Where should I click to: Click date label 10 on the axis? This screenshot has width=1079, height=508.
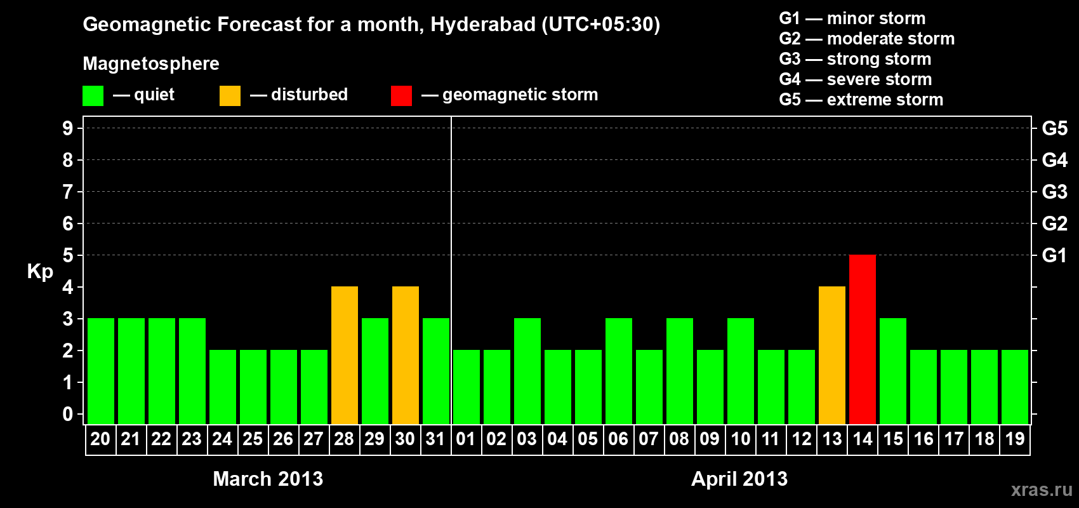741,439
